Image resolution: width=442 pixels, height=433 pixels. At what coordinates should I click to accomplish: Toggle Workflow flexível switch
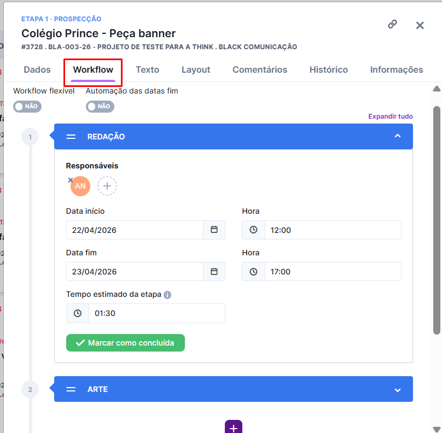tap(27, 107)
